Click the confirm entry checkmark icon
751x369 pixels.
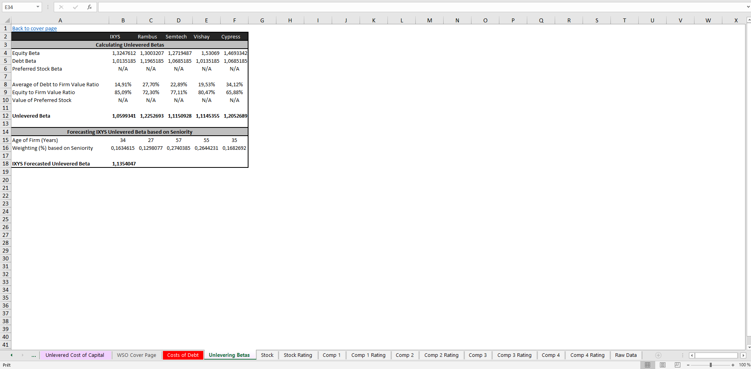click(x=75, y=7)
